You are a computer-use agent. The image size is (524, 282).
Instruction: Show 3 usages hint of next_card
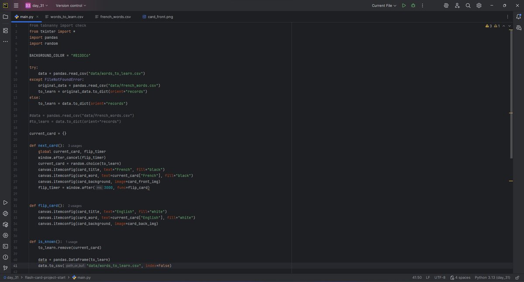(75, 146)
